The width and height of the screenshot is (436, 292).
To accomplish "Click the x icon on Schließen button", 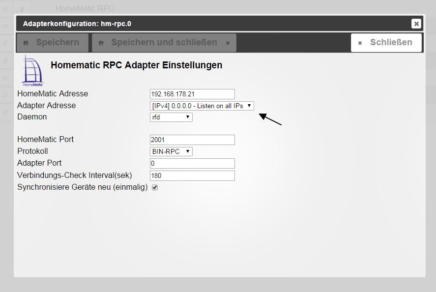I will point(360,43).
